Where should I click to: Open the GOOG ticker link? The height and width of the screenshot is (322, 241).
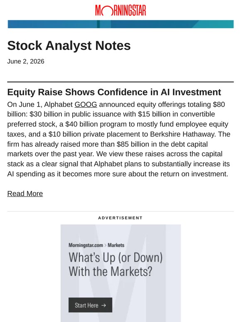(x=86, y=104)
